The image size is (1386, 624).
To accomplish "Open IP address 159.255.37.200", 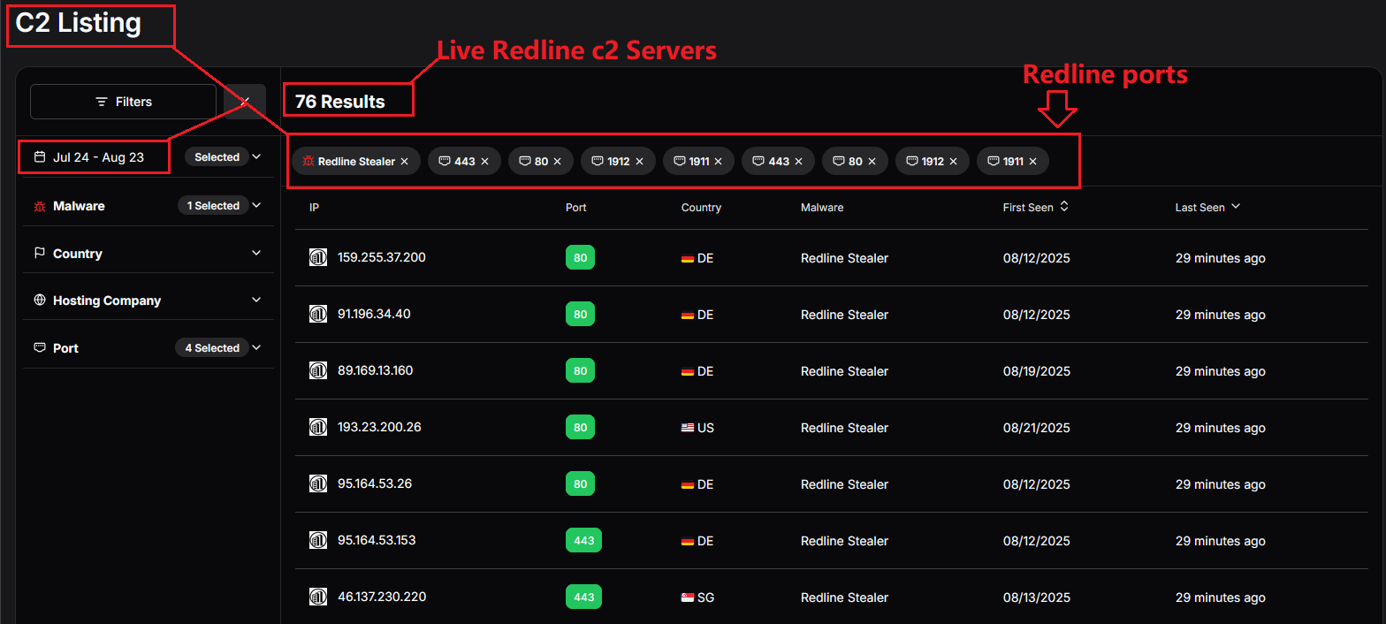I will pos(382,257).
